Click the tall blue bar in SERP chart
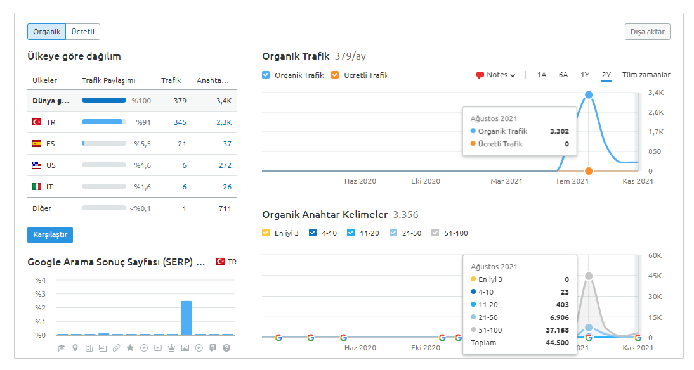 187,318
